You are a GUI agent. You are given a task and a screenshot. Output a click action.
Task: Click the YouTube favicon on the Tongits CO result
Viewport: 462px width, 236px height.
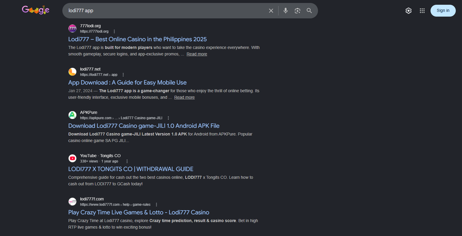point(72,158)
